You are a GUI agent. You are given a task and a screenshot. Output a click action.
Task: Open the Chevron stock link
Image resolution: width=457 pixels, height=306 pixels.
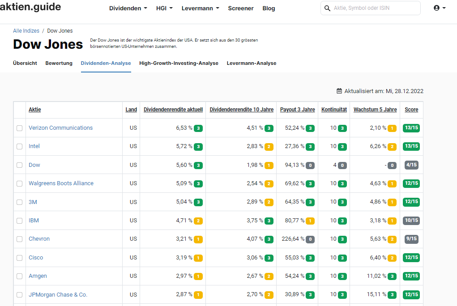[39, 239]
